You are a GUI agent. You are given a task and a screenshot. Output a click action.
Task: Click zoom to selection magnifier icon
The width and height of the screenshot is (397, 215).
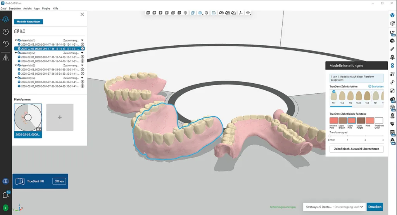(227, 13)
